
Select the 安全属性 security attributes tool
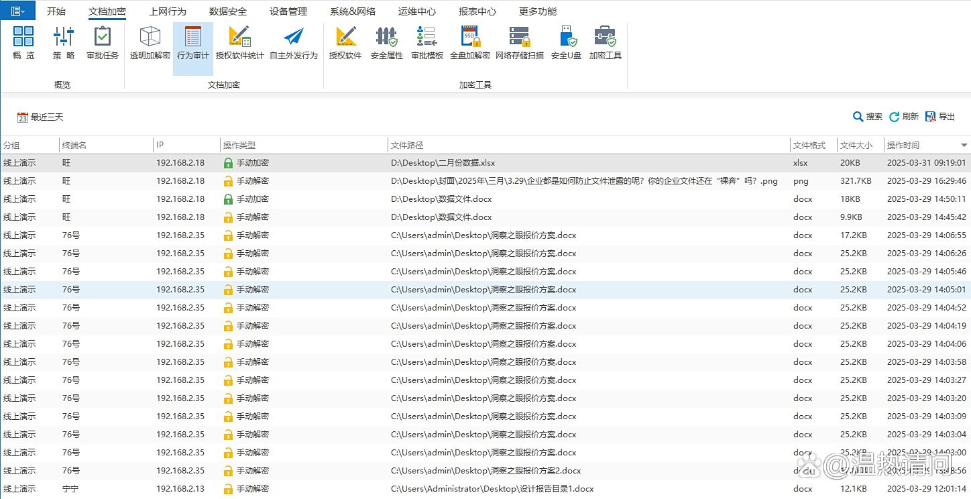click(x=386, y=42)
